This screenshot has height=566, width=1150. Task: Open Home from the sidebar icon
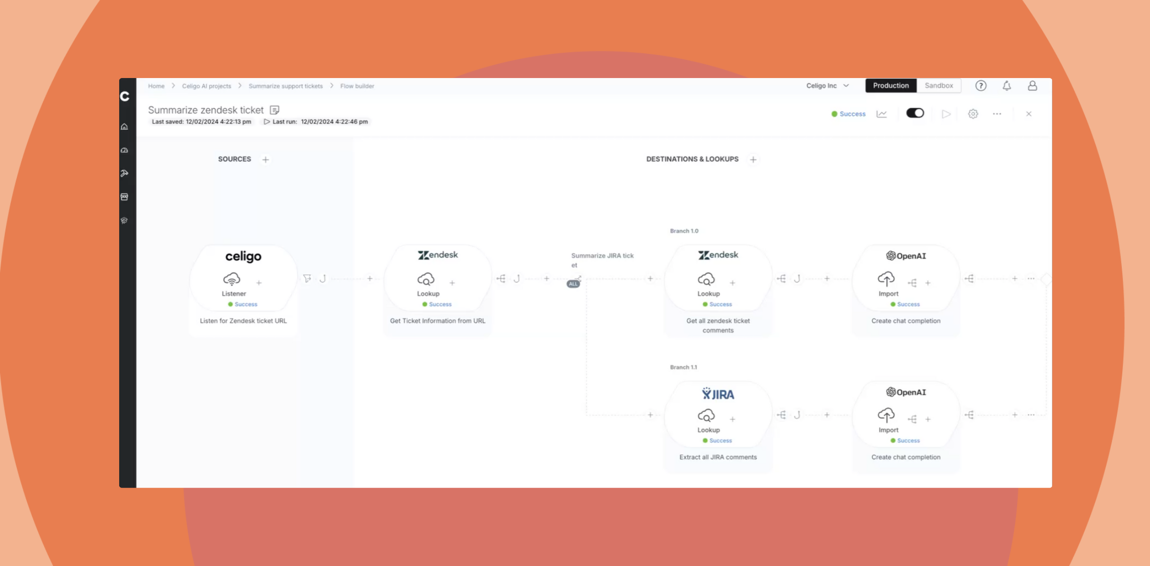[125, 127]
